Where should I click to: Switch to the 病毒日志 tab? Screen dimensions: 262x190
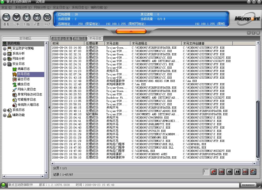click(x=80, y=39)
